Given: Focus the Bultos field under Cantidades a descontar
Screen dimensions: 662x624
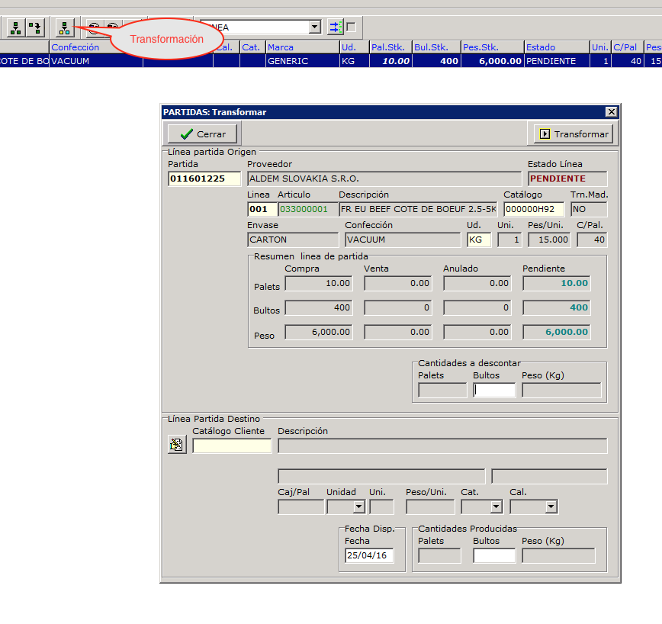Looking at the screenshot, I should (x=494, y=391).
